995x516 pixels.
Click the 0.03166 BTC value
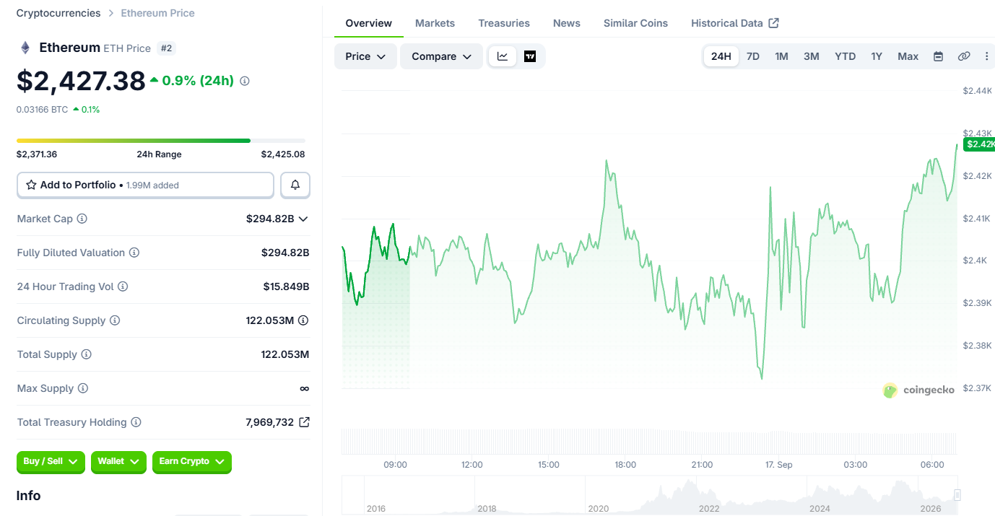(43, 110)
